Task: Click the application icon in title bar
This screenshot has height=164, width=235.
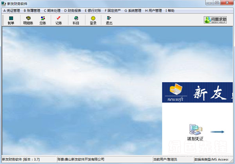Action: 4,4
